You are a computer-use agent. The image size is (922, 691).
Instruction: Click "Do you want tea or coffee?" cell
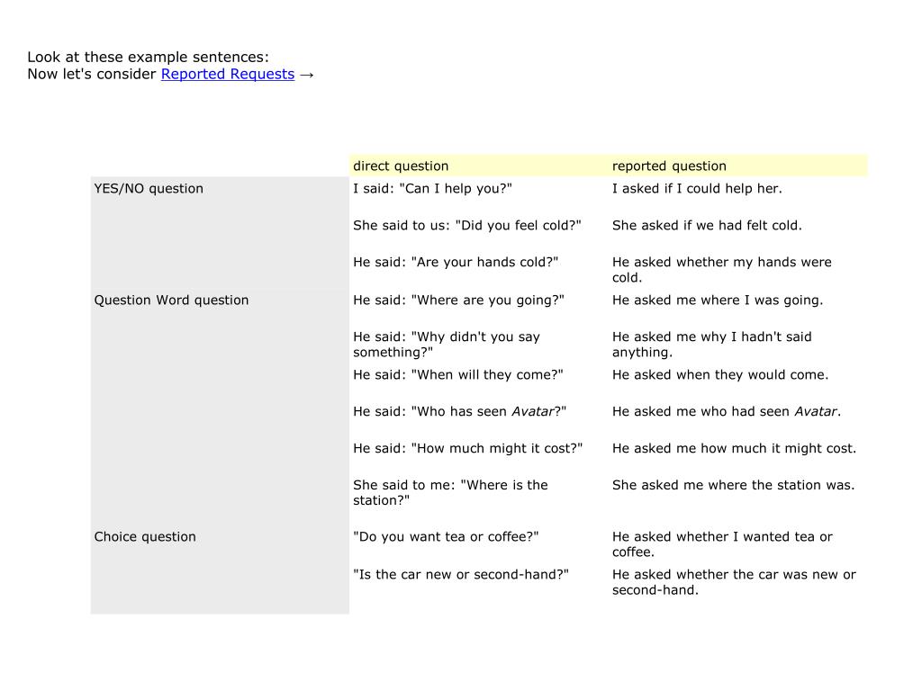[x=446, y=537]
